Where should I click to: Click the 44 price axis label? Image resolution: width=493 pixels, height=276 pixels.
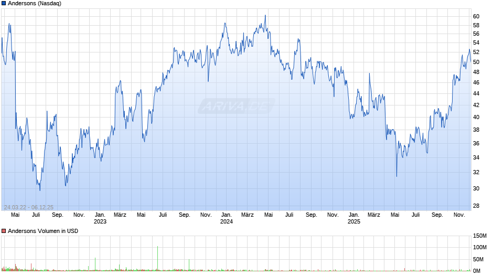tap(476, 94)
